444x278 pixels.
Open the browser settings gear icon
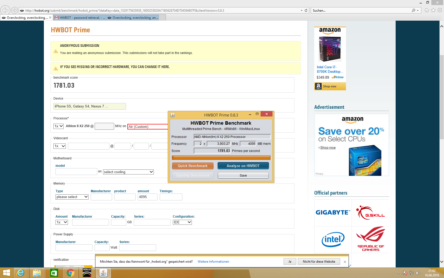pos(440,10)
